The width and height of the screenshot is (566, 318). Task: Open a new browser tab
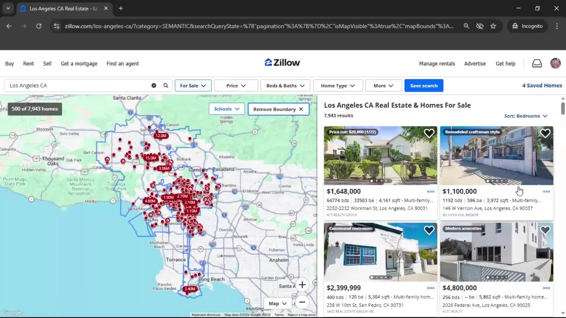pos(121,8)
